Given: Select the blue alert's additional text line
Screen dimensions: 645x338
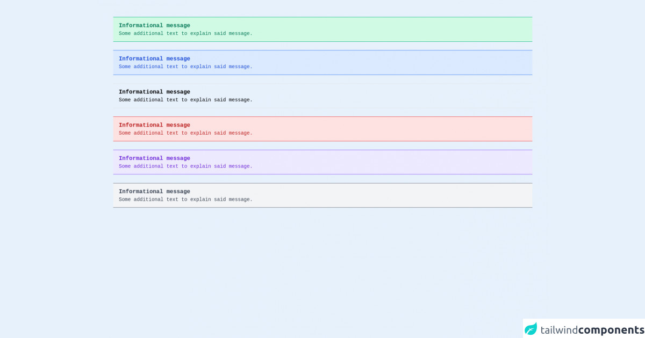Looking at the screenshot, I should click(x=185, y=67).
